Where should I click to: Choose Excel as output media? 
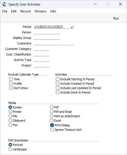click(x=51, y=121)
